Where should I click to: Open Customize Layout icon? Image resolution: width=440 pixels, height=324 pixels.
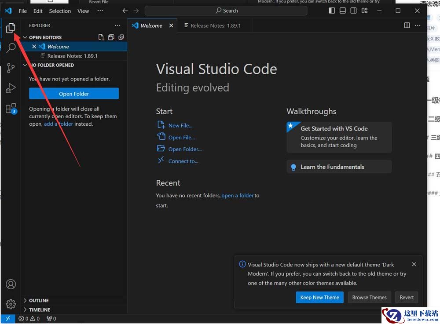pyautogui.click(x=364, y=11)
